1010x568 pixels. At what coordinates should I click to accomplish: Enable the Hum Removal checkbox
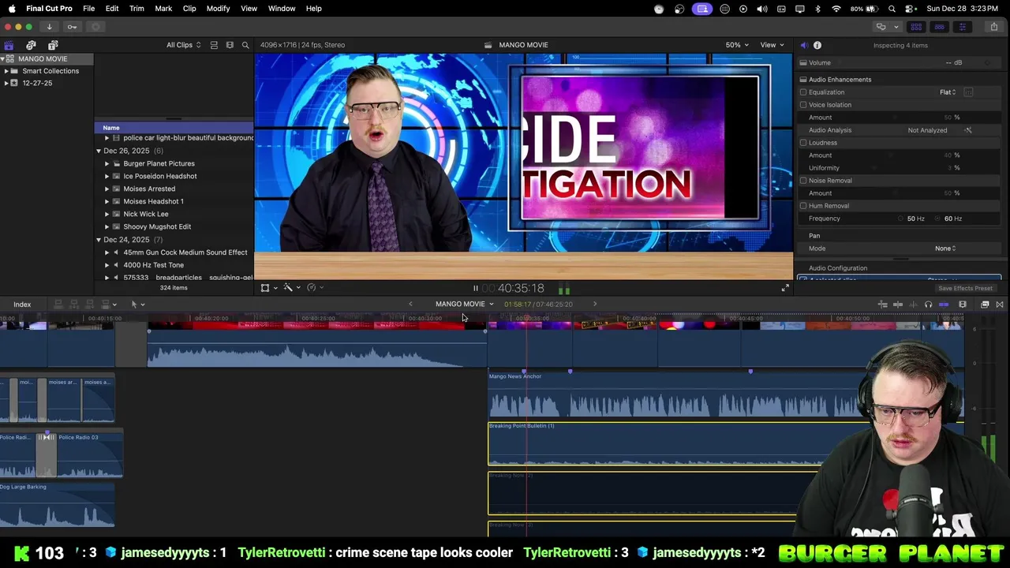click(x=803, y=206)
